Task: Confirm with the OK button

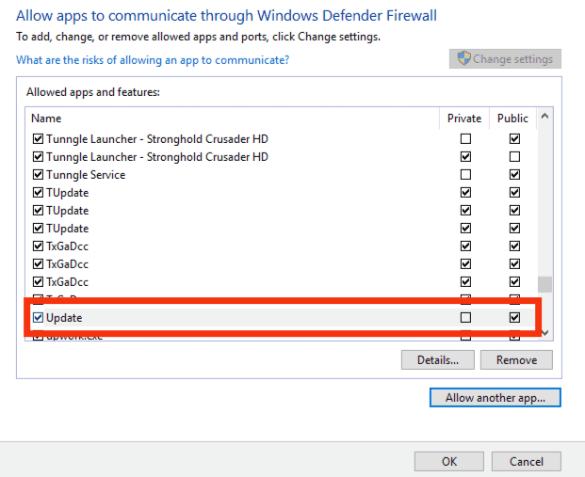Action: tap(449, 461)
